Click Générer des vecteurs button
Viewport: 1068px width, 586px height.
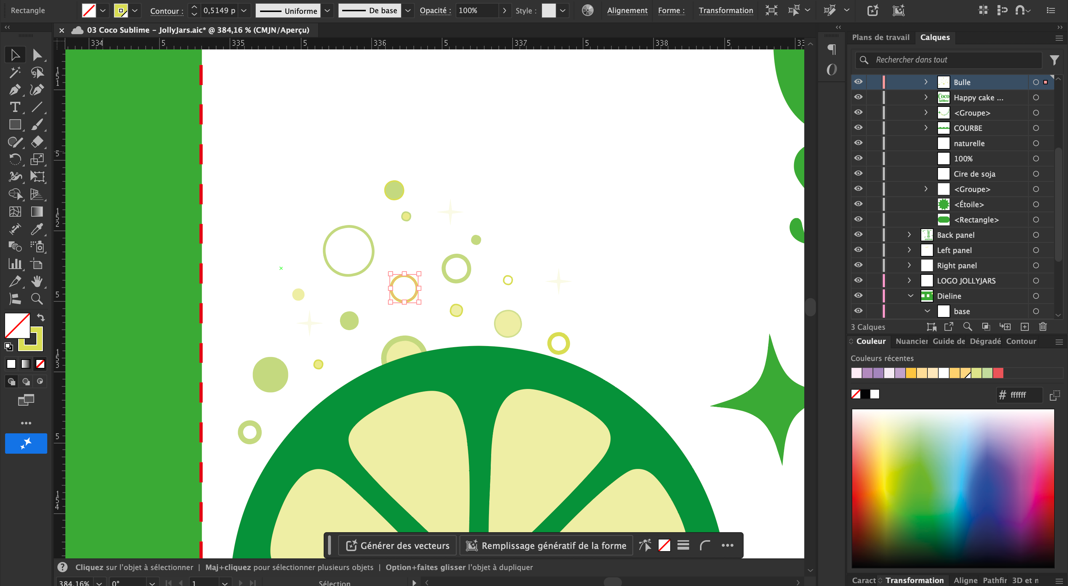398,545
